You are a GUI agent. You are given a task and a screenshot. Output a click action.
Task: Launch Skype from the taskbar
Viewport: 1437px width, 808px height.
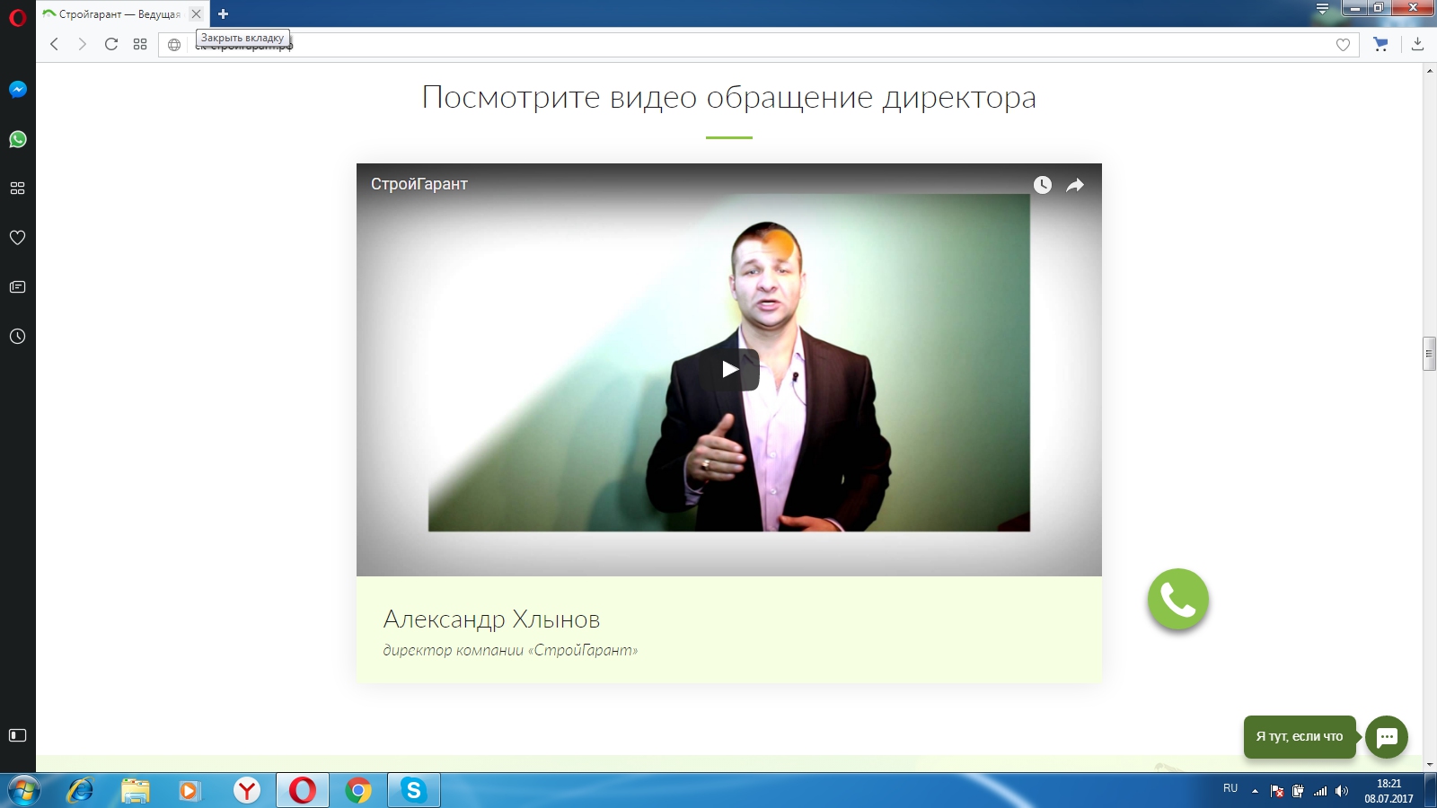pos(413,790)
